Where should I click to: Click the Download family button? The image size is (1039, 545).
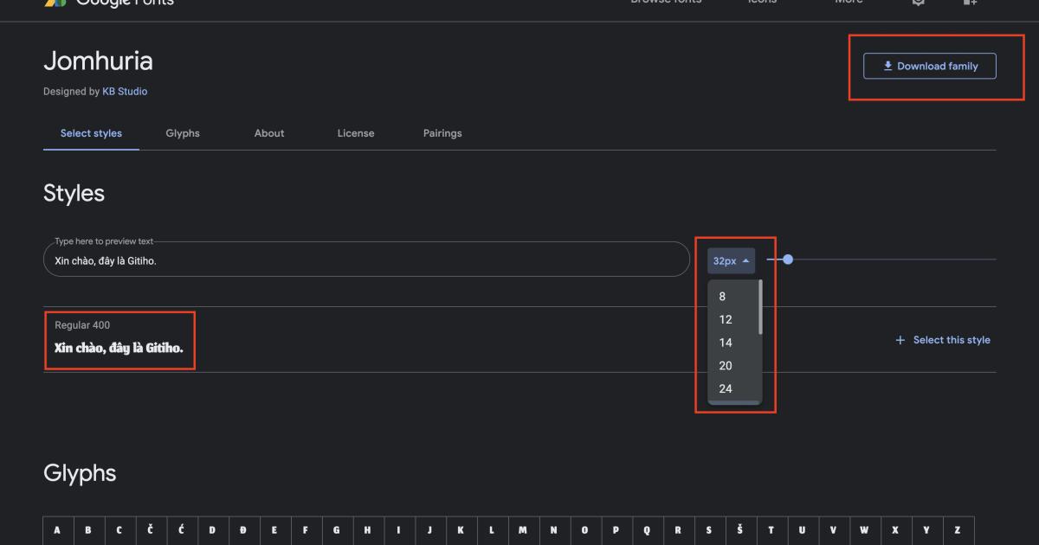(x=929, y=66)
